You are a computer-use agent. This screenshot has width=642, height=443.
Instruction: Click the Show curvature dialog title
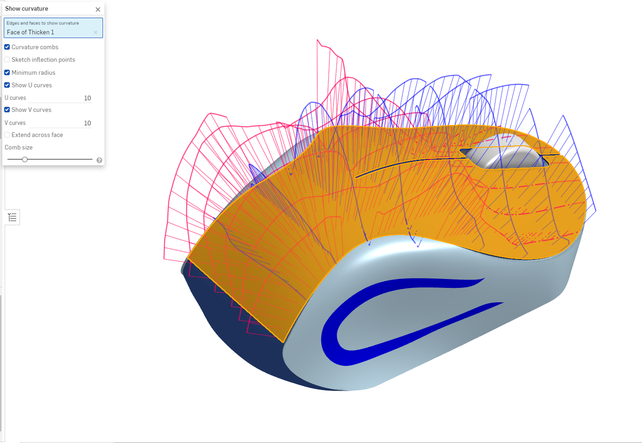click(27, 9)
